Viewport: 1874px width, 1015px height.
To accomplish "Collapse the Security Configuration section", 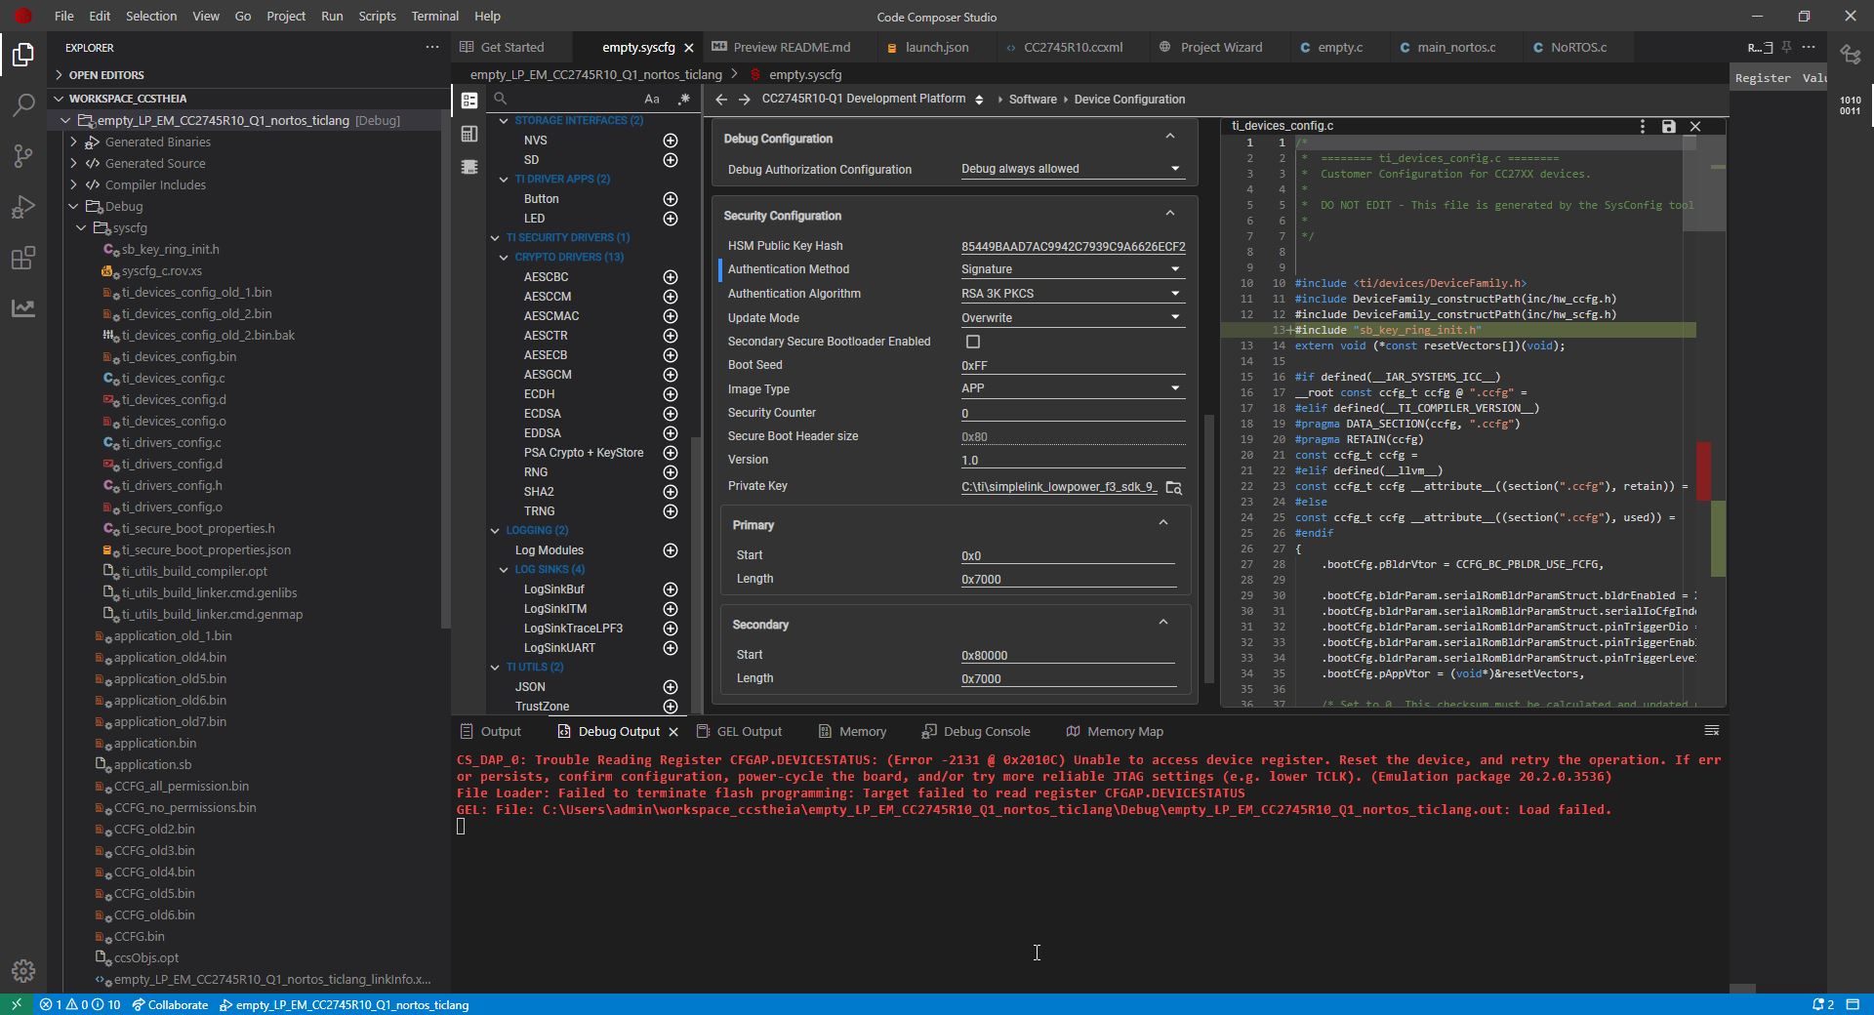I will click(x=1169, y=214).
